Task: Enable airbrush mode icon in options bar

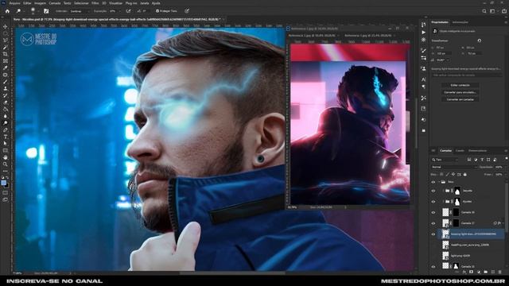Action: (x=129, y=11)
